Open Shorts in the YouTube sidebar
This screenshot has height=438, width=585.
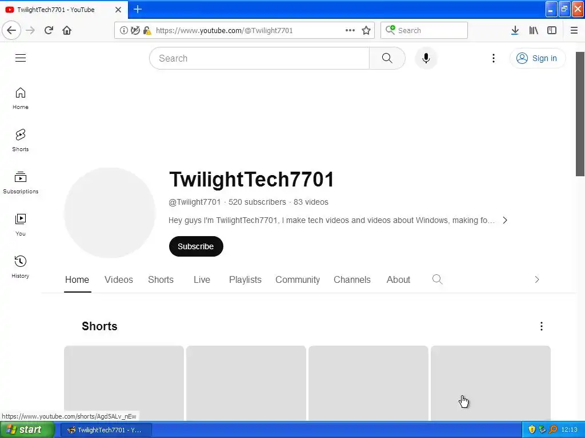pyautogui.click(x=21, y=140)
